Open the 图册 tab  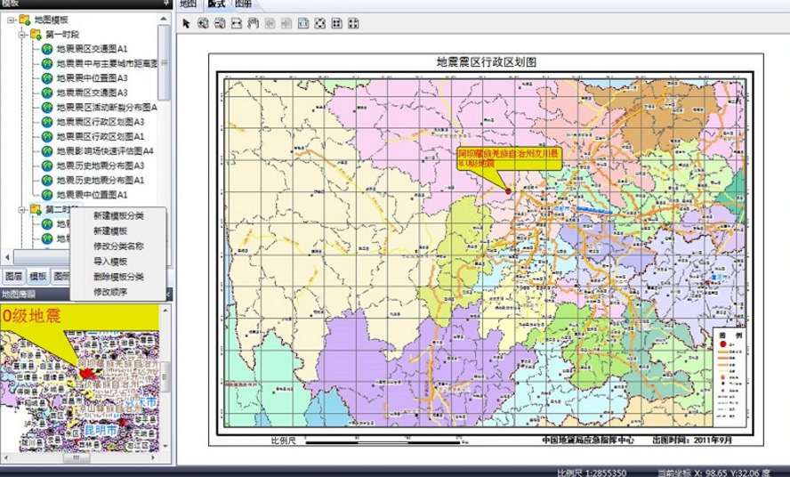pyautogui.click(x=243, y=4)
